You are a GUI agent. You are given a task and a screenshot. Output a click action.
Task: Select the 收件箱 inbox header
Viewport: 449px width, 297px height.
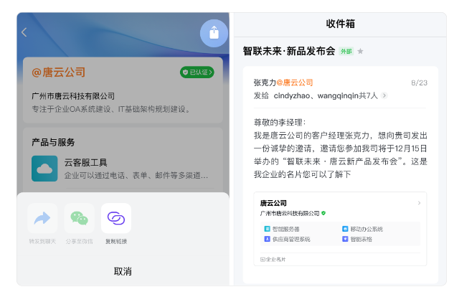click(340, 24)
